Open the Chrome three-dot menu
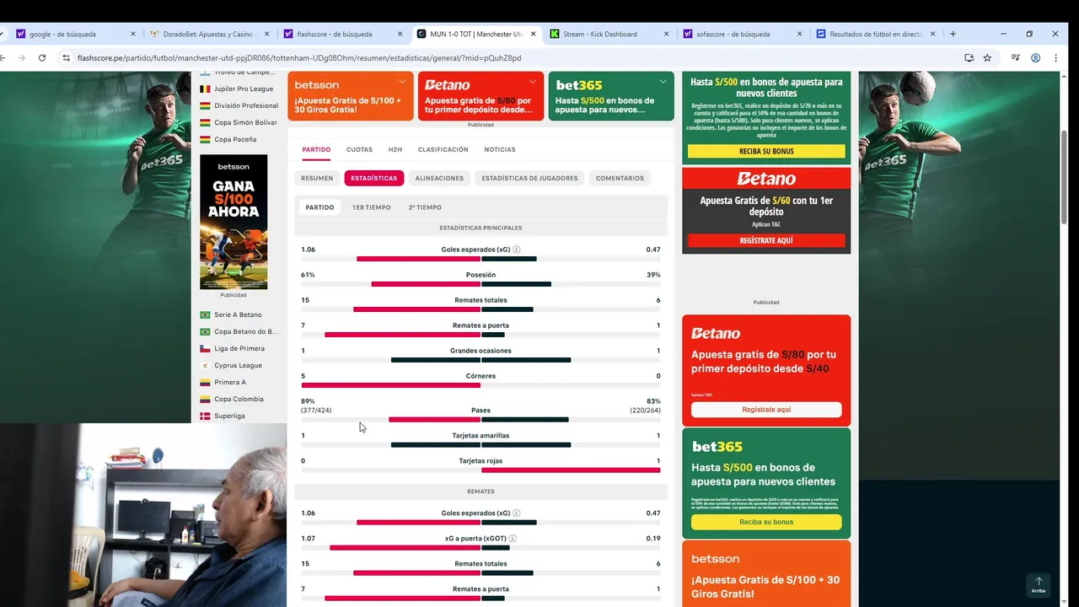This screenshot has height=607, width=1079. pyautogui.click(x=1055, y=58)
